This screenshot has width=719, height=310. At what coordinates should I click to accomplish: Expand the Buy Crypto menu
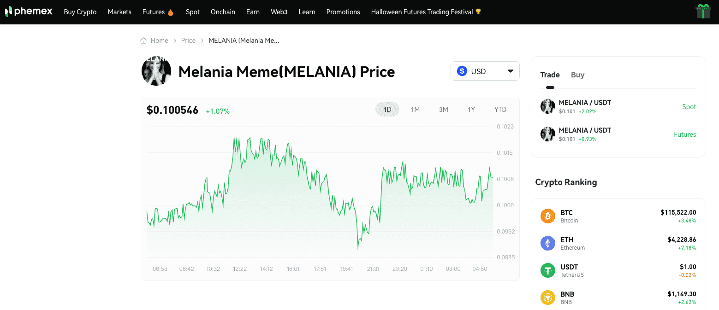80,12
